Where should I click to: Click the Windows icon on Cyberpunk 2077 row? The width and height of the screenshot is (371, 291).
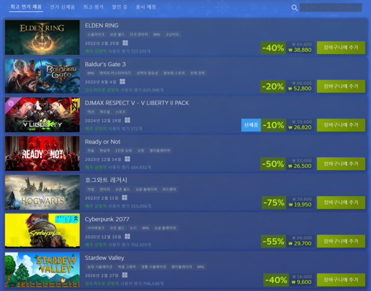(127, 236)
